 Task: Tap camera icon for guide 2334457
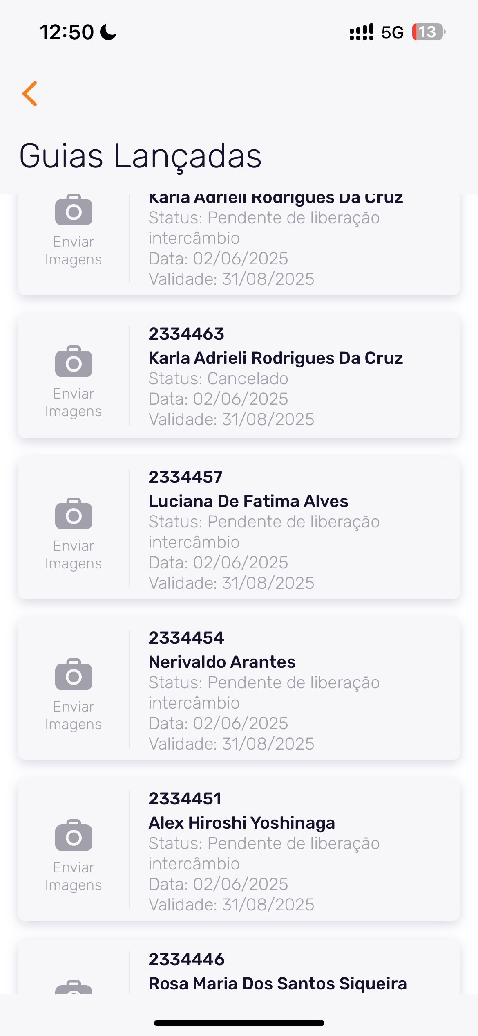(x=74, y=514)
